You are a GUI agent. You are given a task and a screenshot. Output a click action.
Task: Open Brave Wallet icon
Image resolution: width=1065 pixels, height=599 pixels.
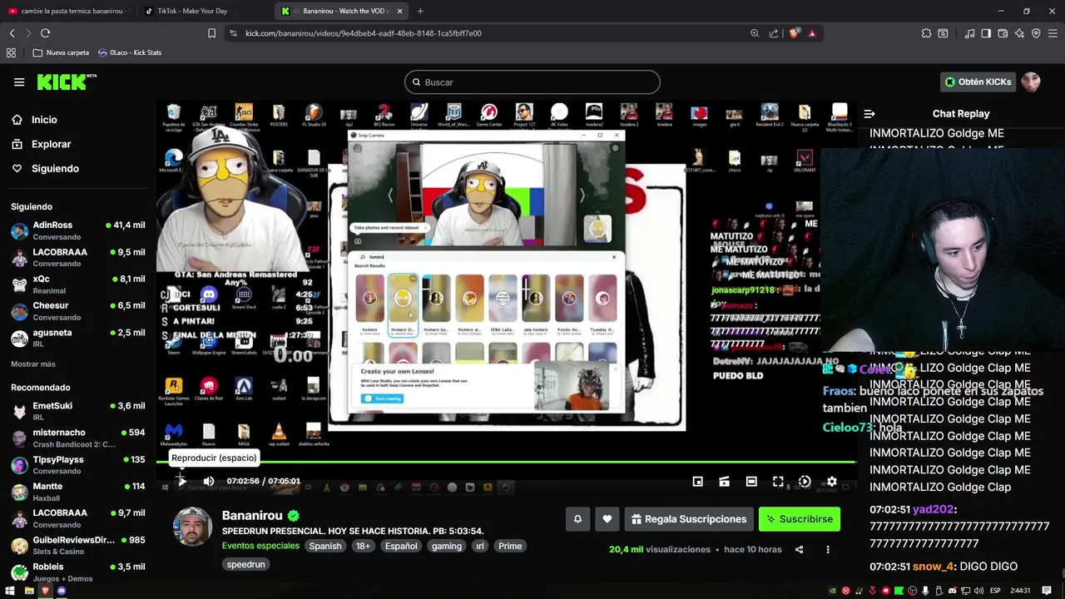(x=1003, y=33)
